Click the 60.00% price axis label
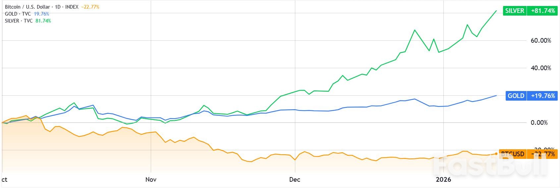The image size is (560, 189). 541,40
